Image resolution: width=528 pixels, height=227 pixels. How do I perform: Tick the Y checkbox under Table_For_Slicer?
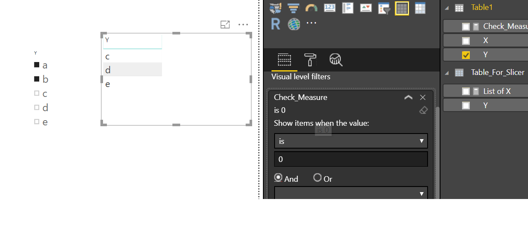[466, 106]
